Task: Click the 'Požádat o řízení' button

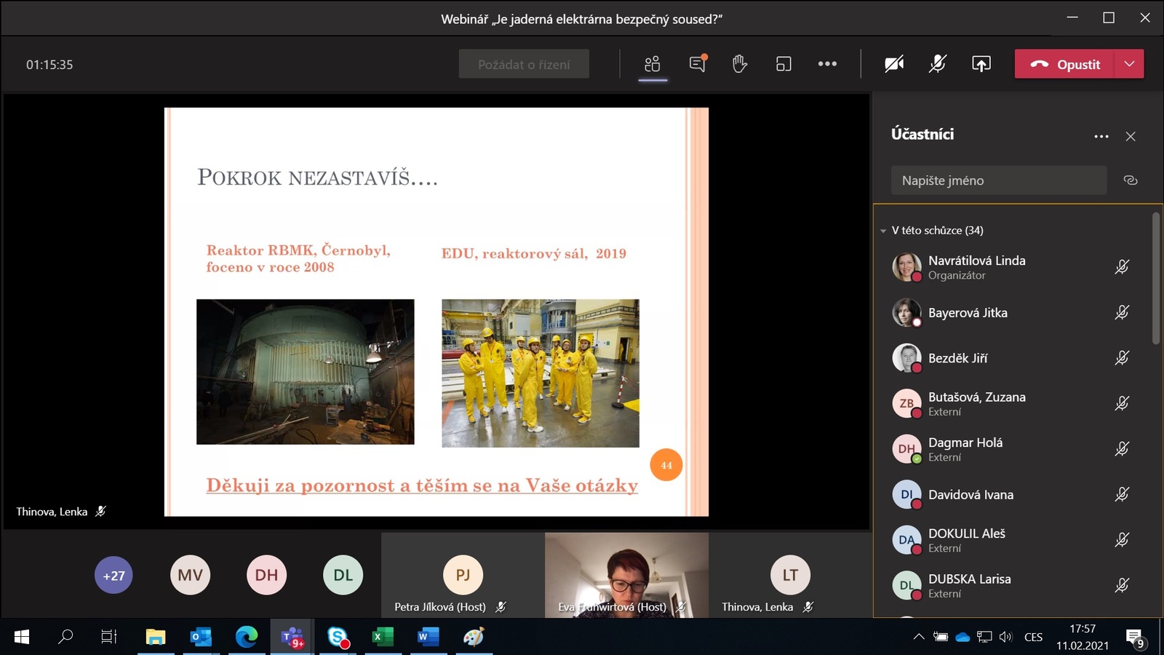Action: click(x=524, y=64)
